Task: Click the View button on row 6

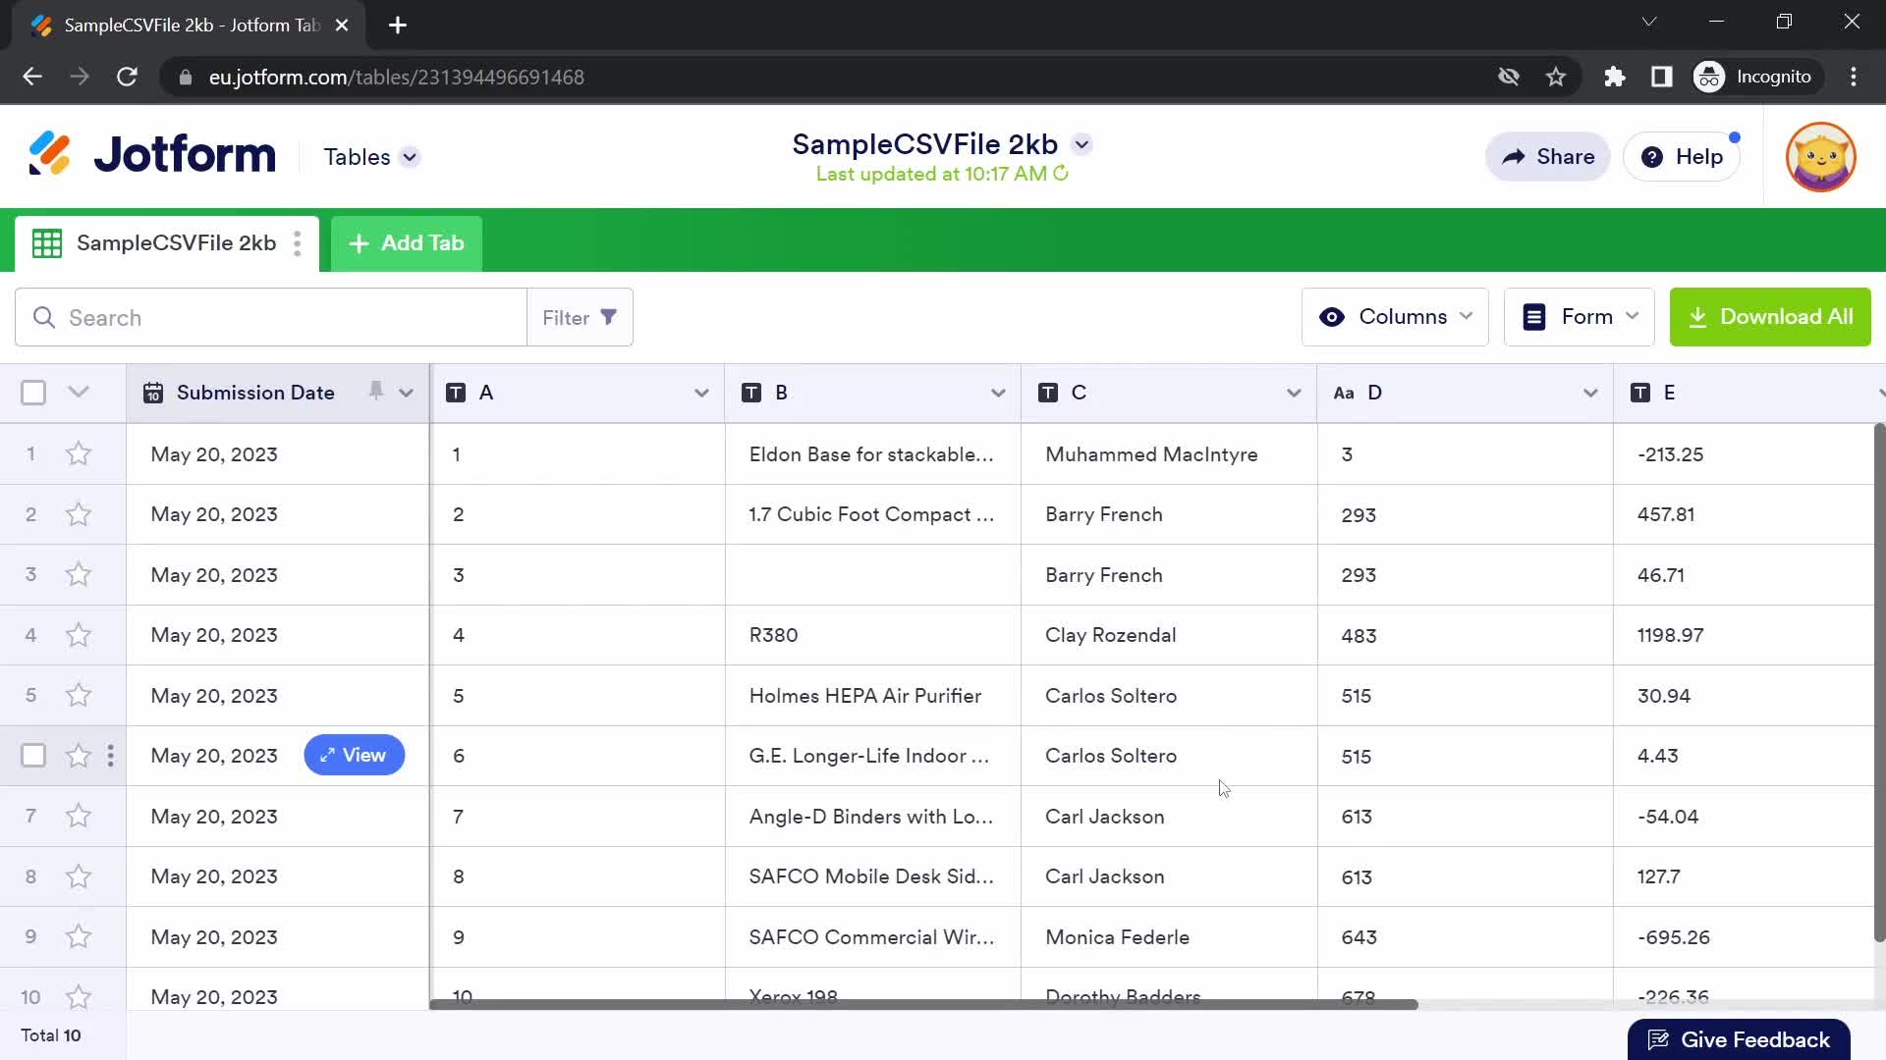Action: (354, 756)
